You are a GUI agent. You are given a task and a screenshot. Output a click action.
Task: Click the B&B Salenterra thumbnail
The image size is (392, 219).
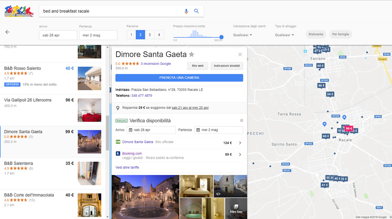coord(90,173)
